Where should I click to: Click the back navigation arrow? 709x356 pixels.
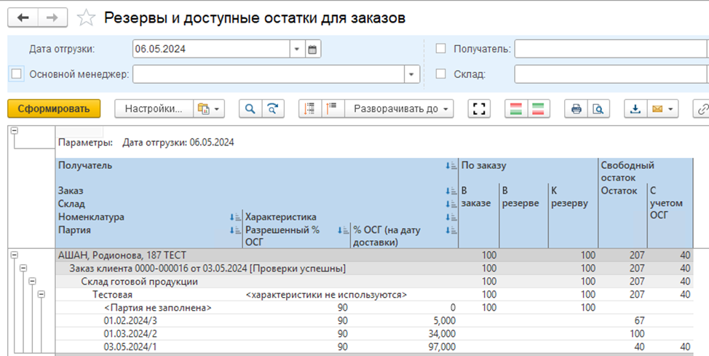tap(23, 17)
